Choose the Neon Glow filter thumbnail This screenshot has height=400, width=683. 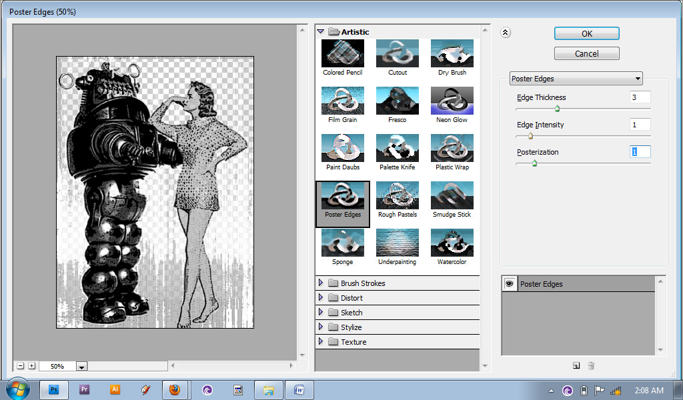click(452, 101)
